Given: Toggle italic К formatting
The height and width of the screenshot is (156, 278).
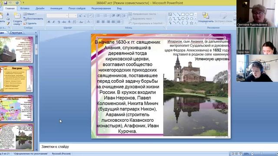Looking at the screenshot, I should [54, 22].
